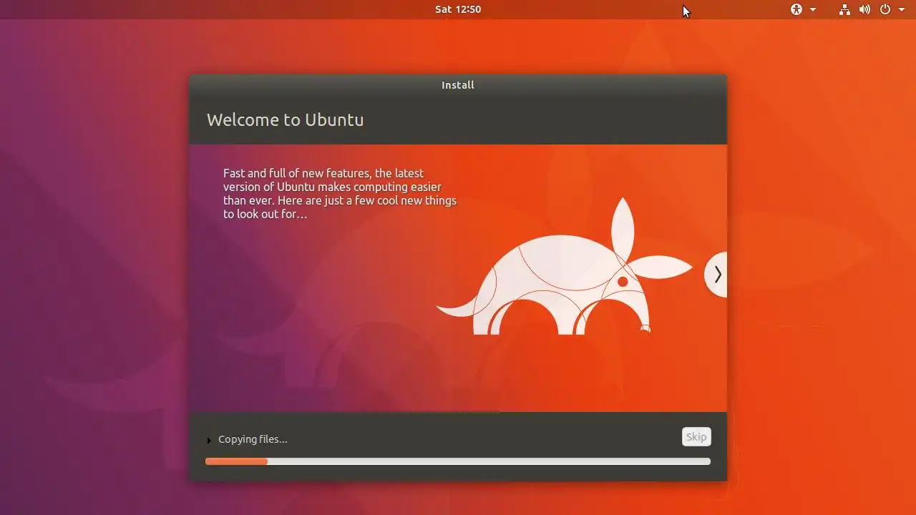The width and height of the screenshot is (916, 515).
Task: Click the 'Fast and full of new features' paragraph
Action: 340,193
